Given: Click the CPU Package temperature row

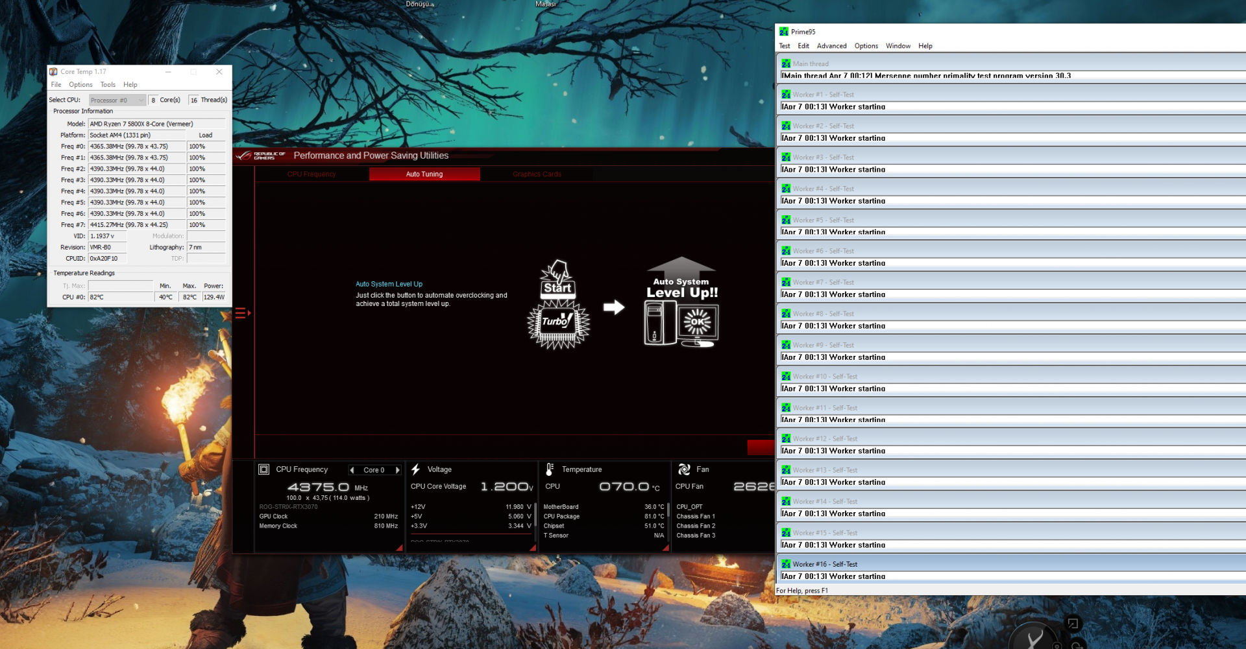Looking at the screenshot, I should 604,517.
